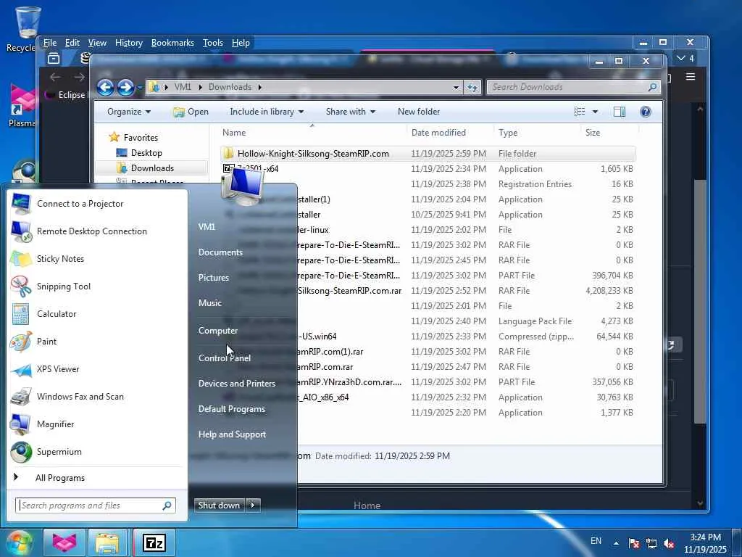Open browser History menu
Viewport: 742px width, 557px height.
129,43
